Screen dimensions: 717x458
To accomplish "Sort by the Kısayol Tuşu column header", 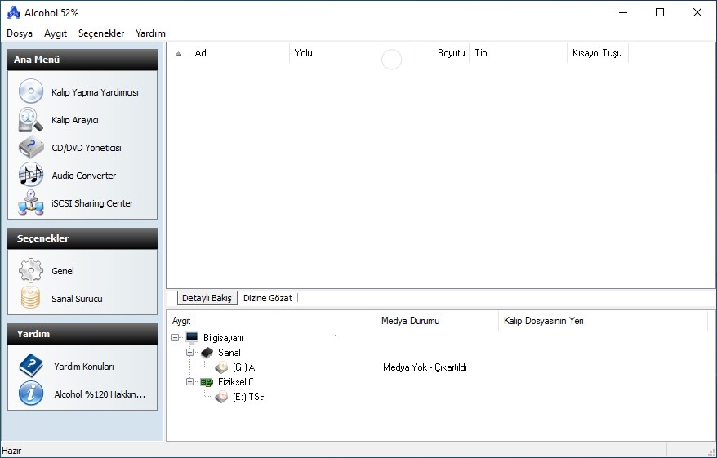I will [598, 53].
